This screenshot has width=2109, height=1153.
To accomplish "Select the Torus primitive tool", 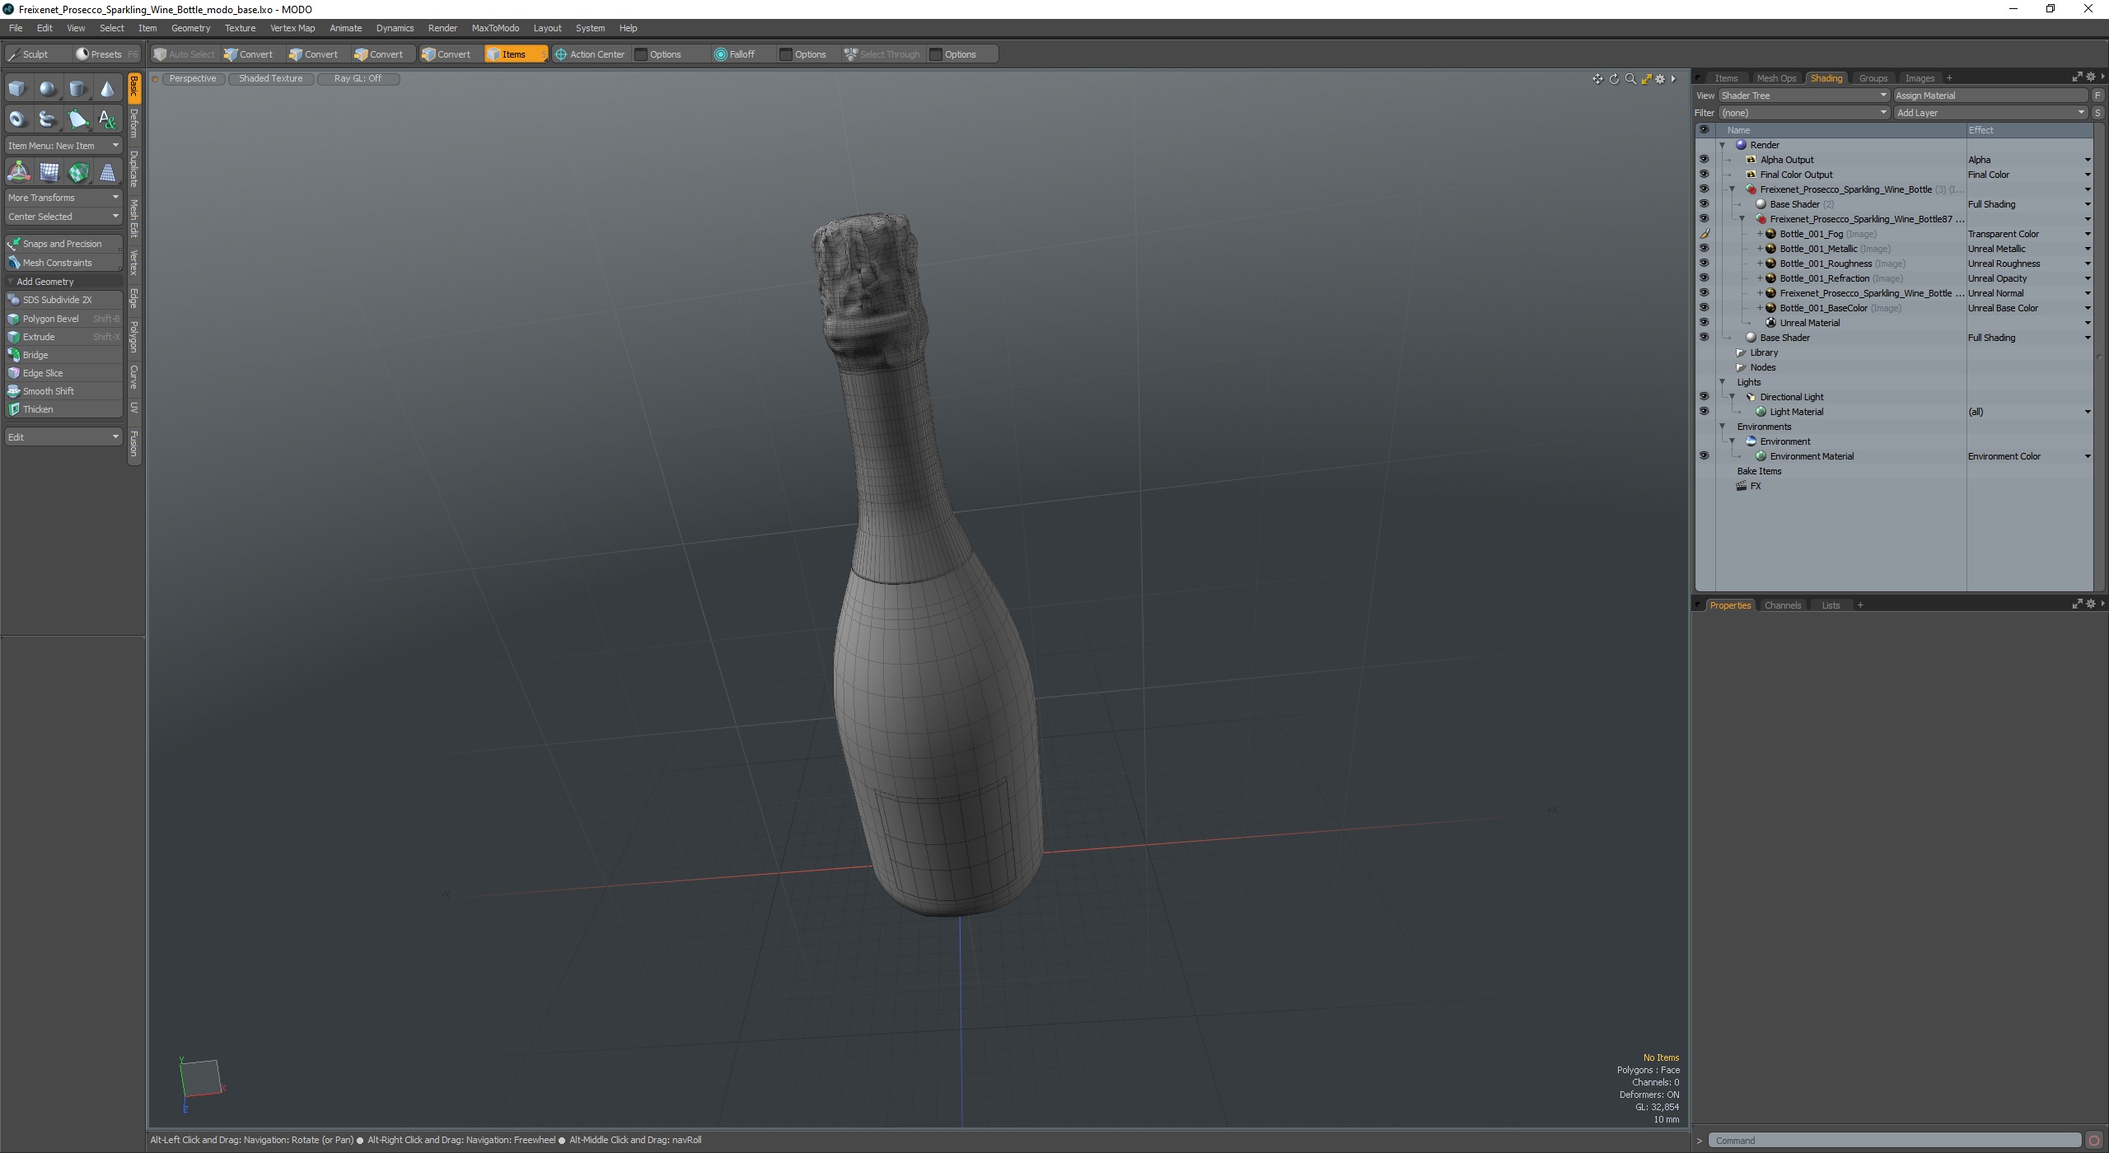I will 17,119.
